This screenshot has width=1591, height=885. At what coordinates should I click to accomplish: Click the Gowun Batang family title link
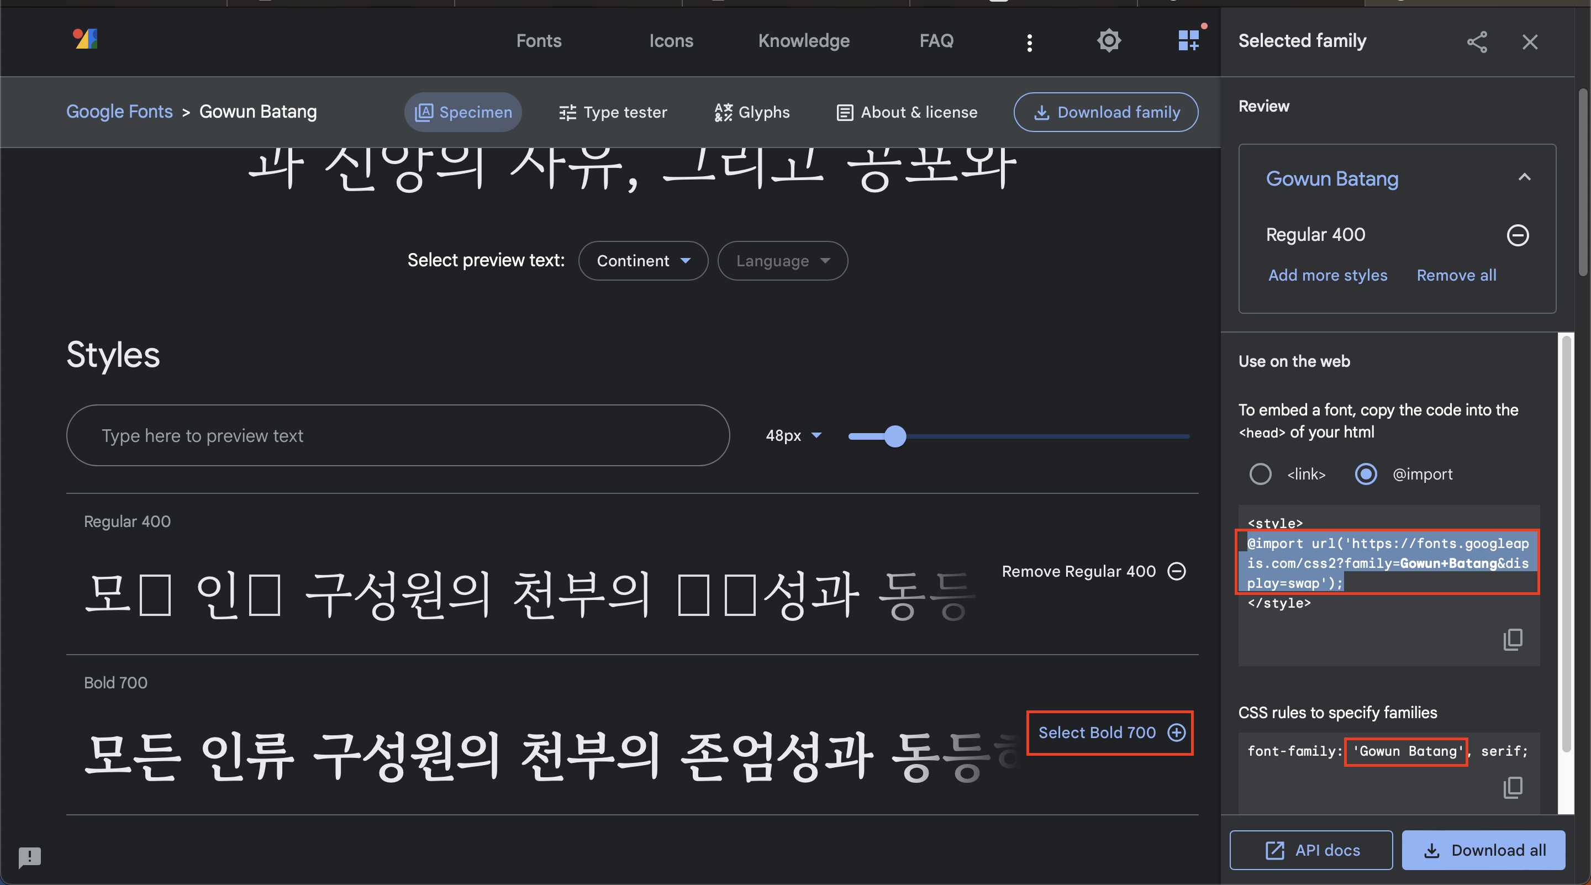(x=1331, y=178)
